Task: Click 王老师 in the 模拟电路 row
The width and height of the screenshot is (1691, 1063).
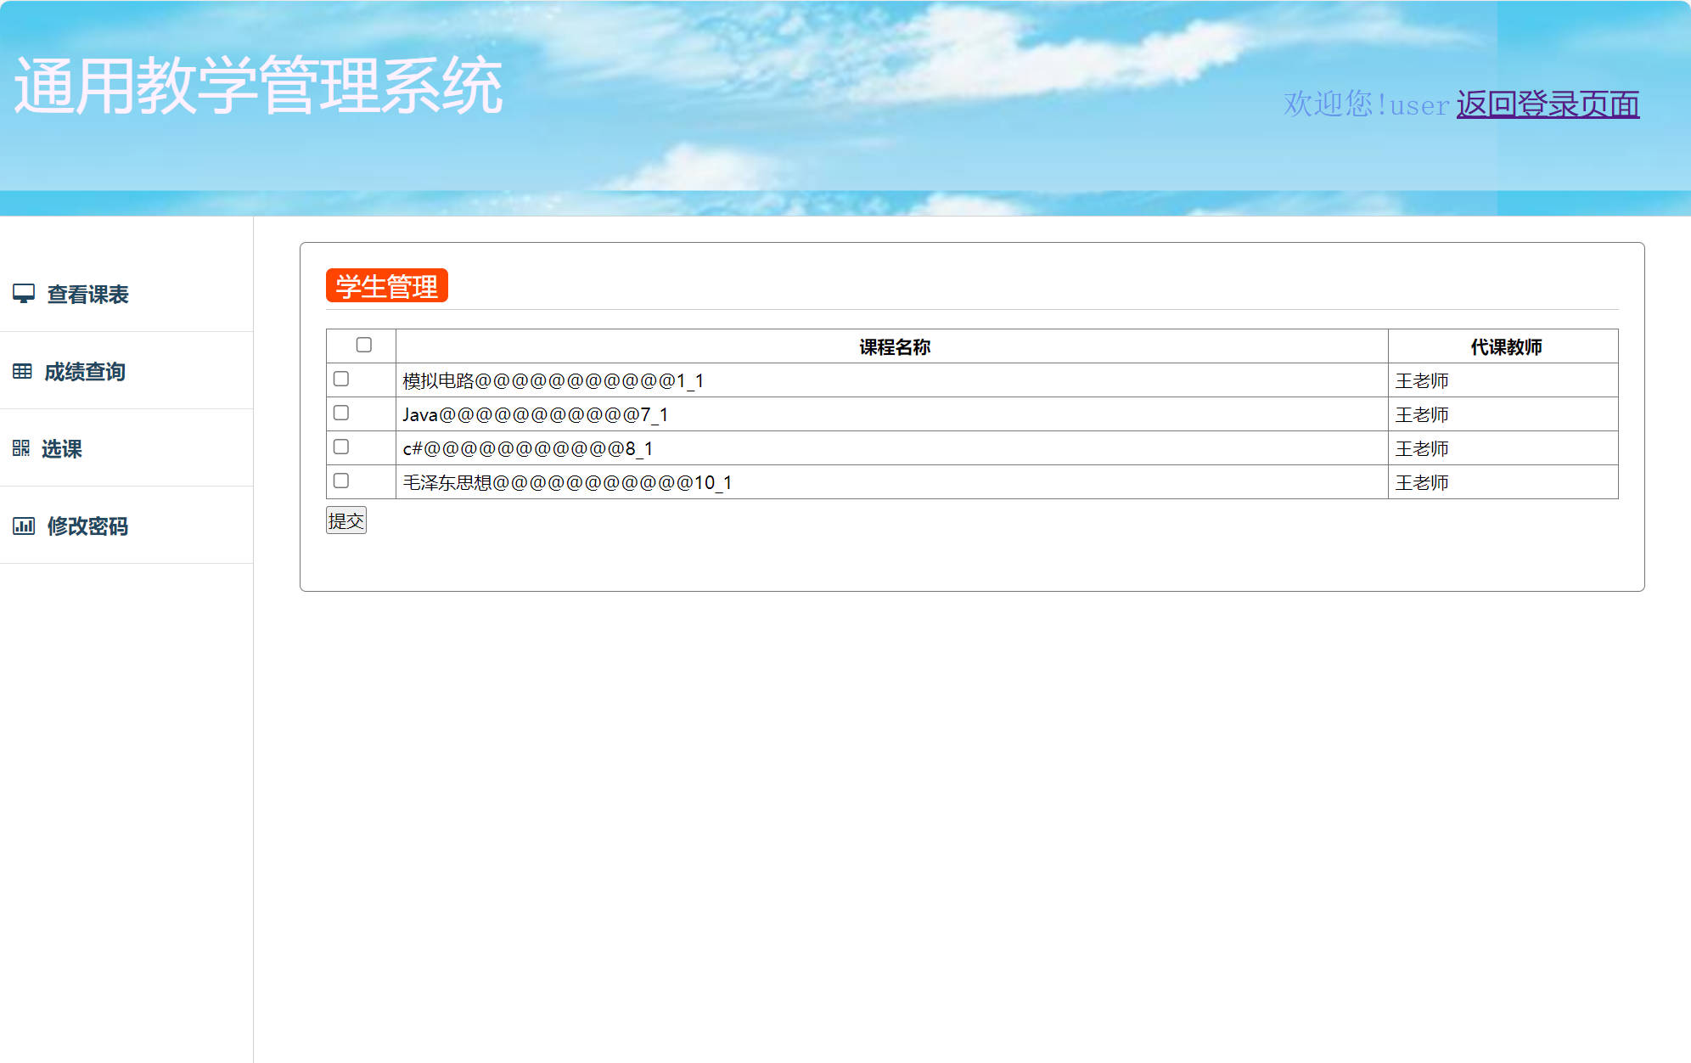Action: 1422,380
